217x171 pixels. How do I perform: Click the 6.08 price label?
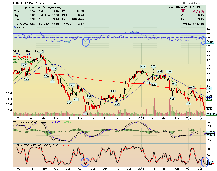point(46,76)
